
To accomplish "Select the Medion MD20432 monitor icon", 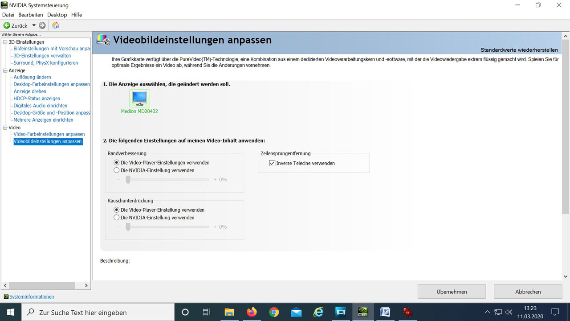I will 139,98.
